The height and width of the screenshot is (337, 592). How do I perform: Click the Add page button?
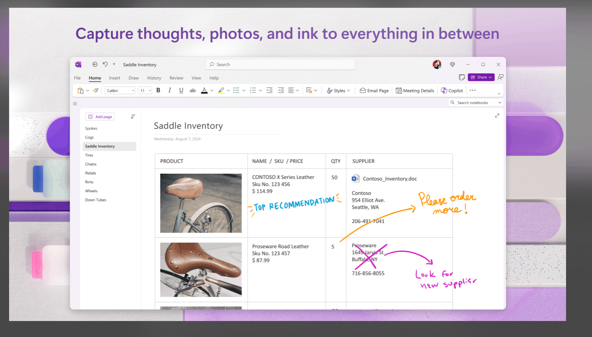click(100, 116)
